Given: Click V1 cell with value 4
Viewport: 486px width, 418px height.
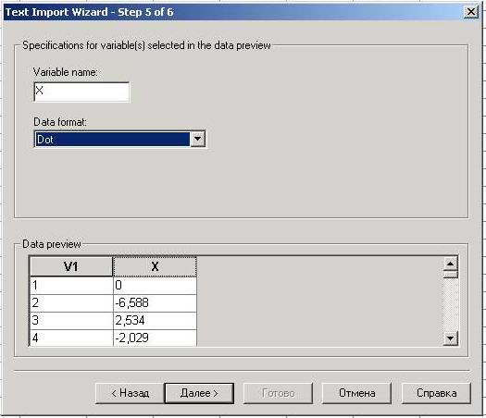Looking at the screenshot, I should [x=71, y=338].
